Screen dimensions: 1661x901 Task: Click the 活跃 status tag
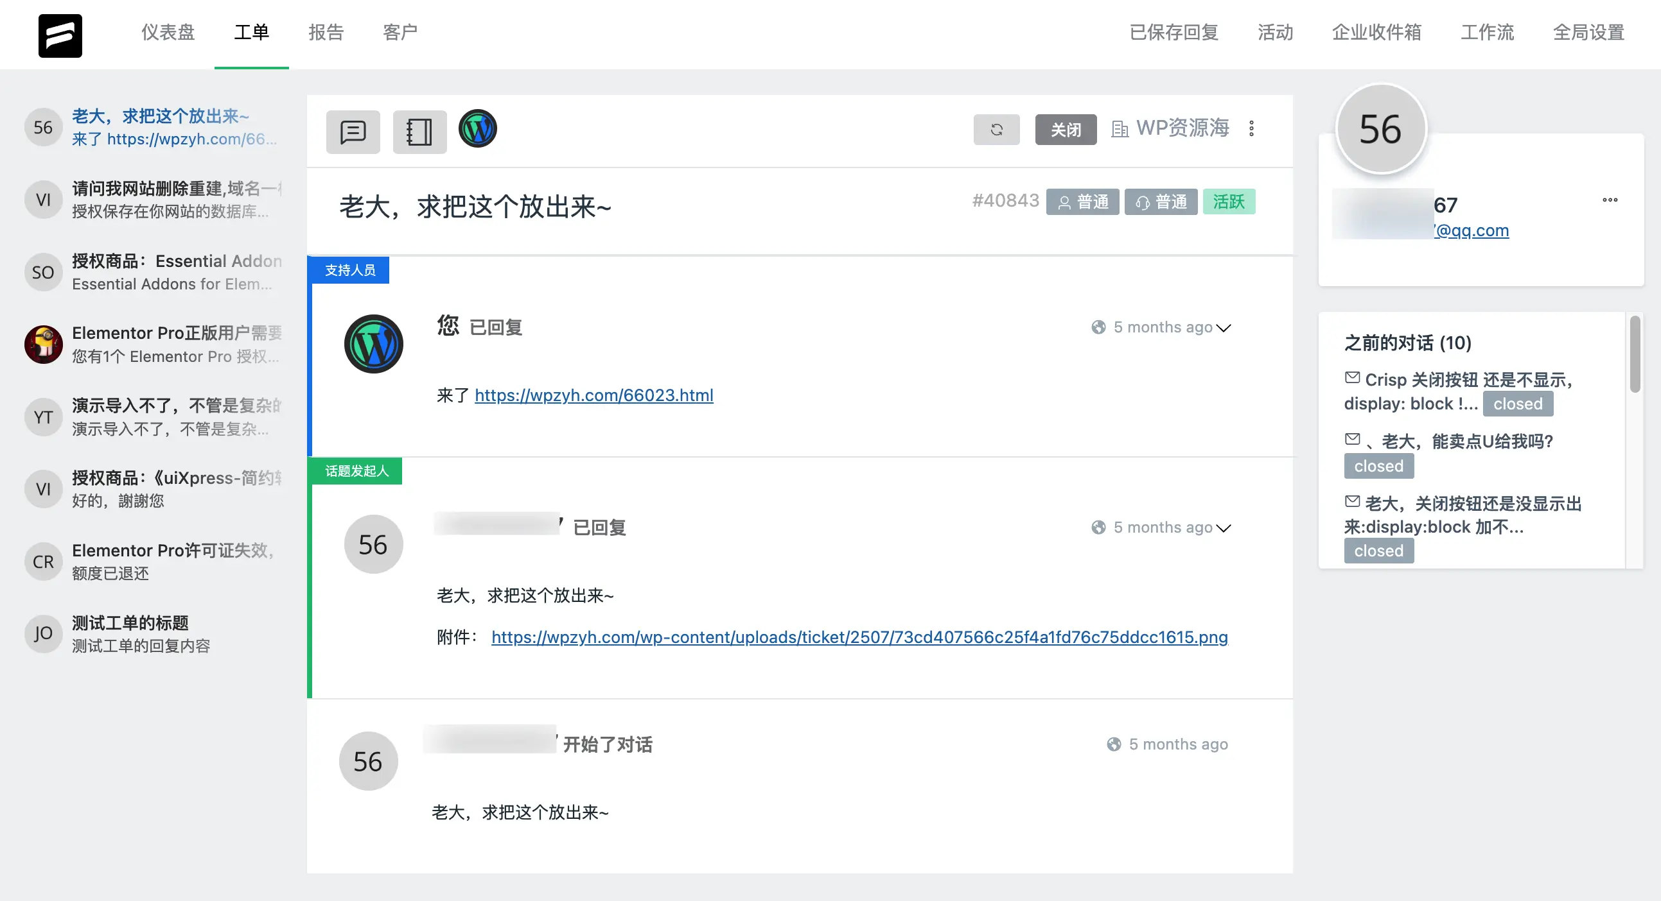pos(1229,202)
